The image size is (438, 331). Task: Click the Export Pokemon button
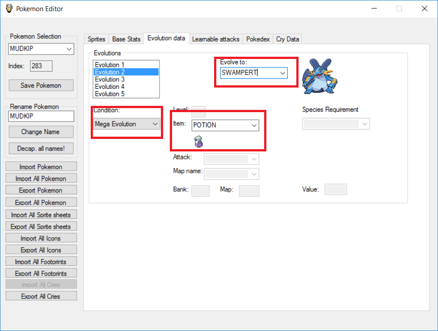pyautogui.click(x=41, y=190)
